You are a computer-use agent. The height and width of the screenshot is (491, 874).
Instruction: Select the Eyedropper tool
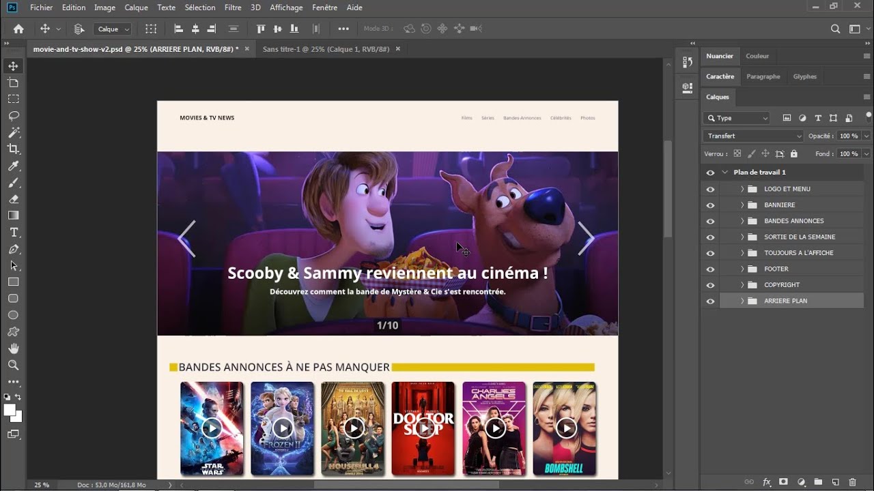tap(13, 166)
